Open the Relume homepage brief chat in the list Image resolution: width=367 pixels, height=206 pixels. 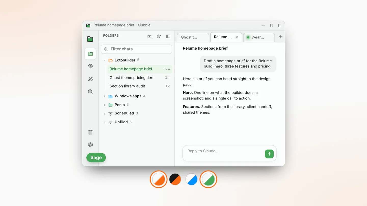coord(140,69)
